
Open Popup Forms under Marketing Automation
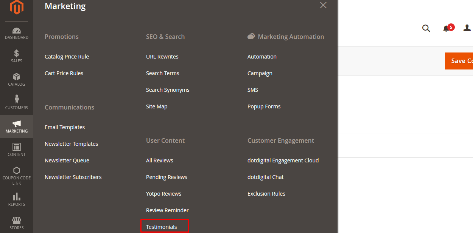pos(264,106)
